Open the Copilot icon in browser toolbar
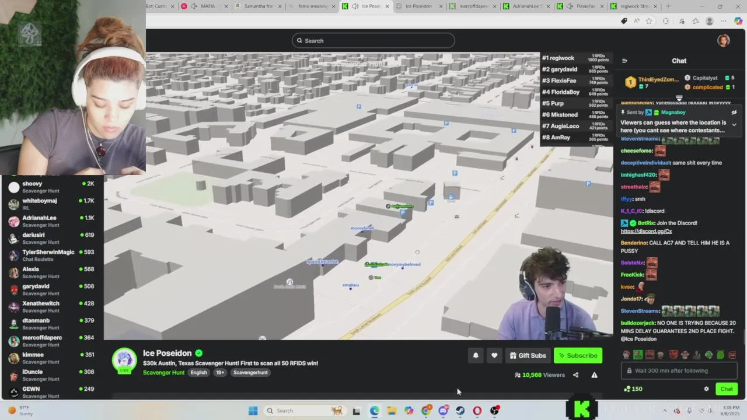Image resolution: width=747 pixels, height=420 pixels. coord(738,21)
